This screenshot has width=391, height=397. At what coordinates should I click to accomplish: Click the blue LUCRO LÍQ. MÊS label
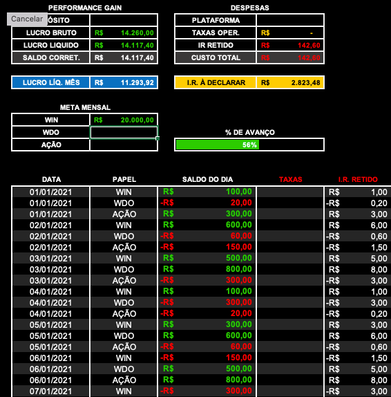[x=51, y=82]
